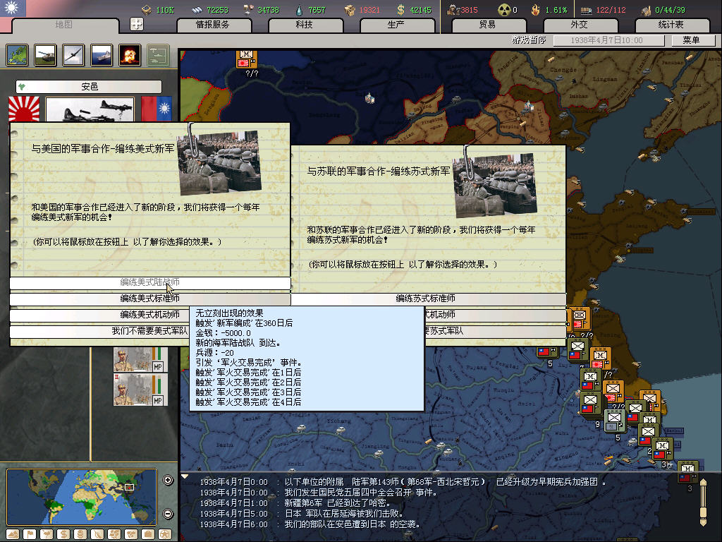722x542 pixels.
Task: Click the bomber aircraft picture in province panel
Action: [x=90, y=109]
